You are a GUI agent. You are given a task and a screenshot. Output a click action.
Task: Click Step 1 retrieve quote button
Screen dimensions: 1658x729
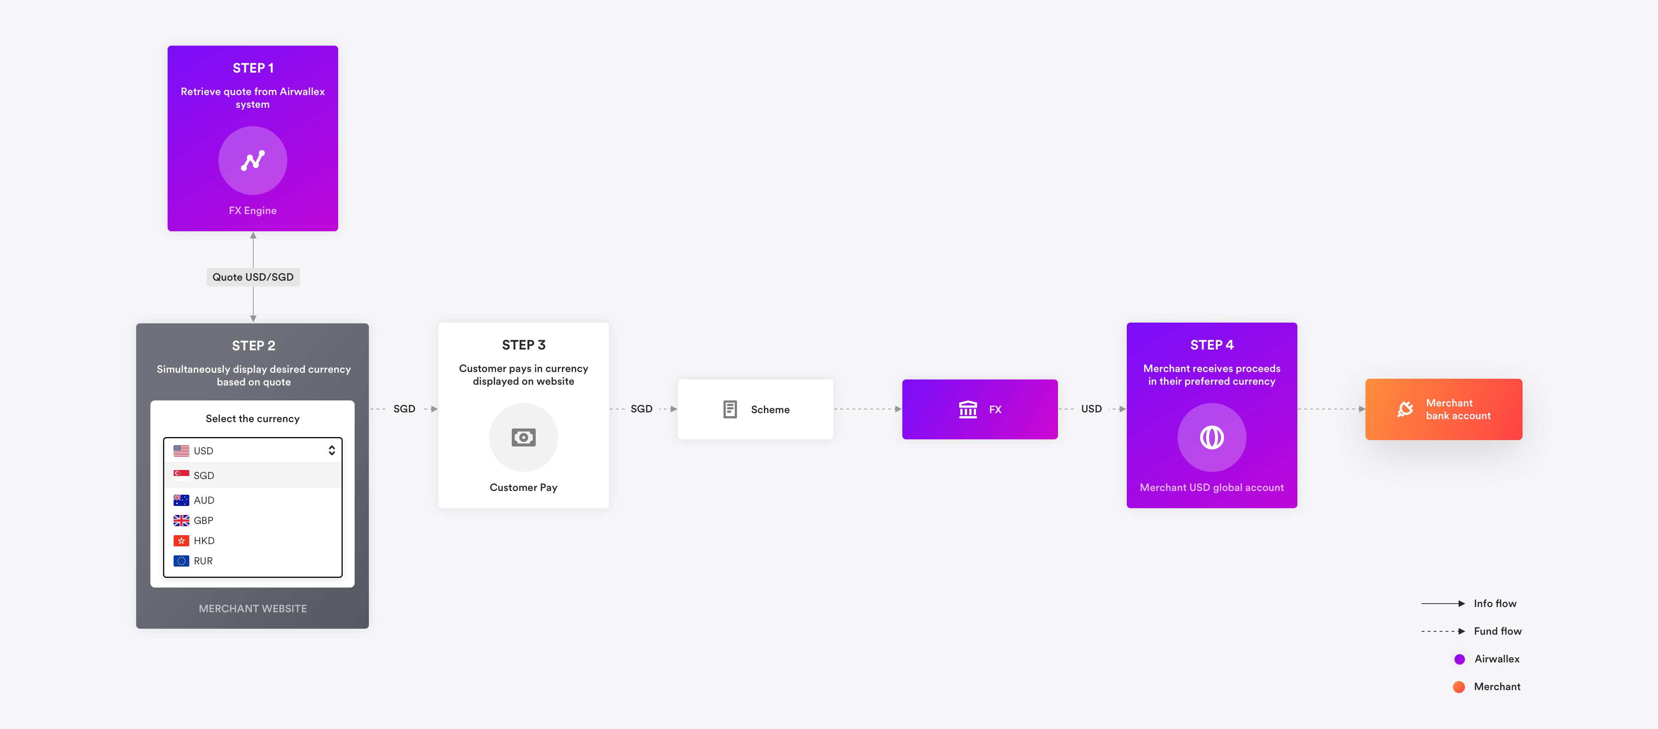point(253,138)
